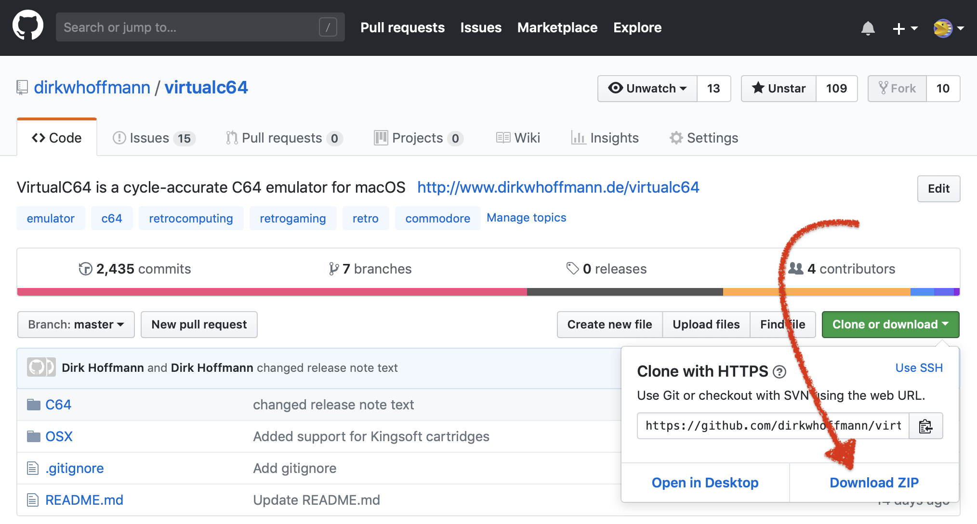
Task: View the 4 contributors
Action: point(842,269)
